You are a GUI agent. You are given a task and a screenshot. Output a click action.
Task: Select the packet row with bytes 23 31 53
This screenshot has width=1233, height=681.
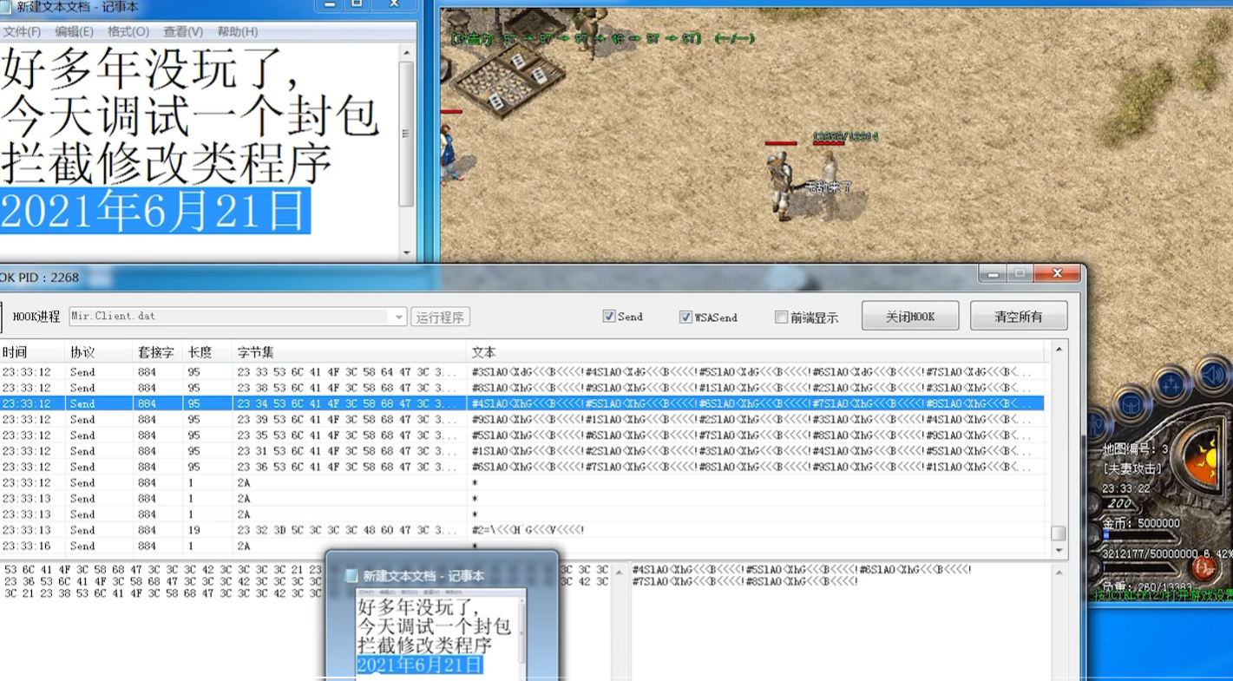click(521, 451)
